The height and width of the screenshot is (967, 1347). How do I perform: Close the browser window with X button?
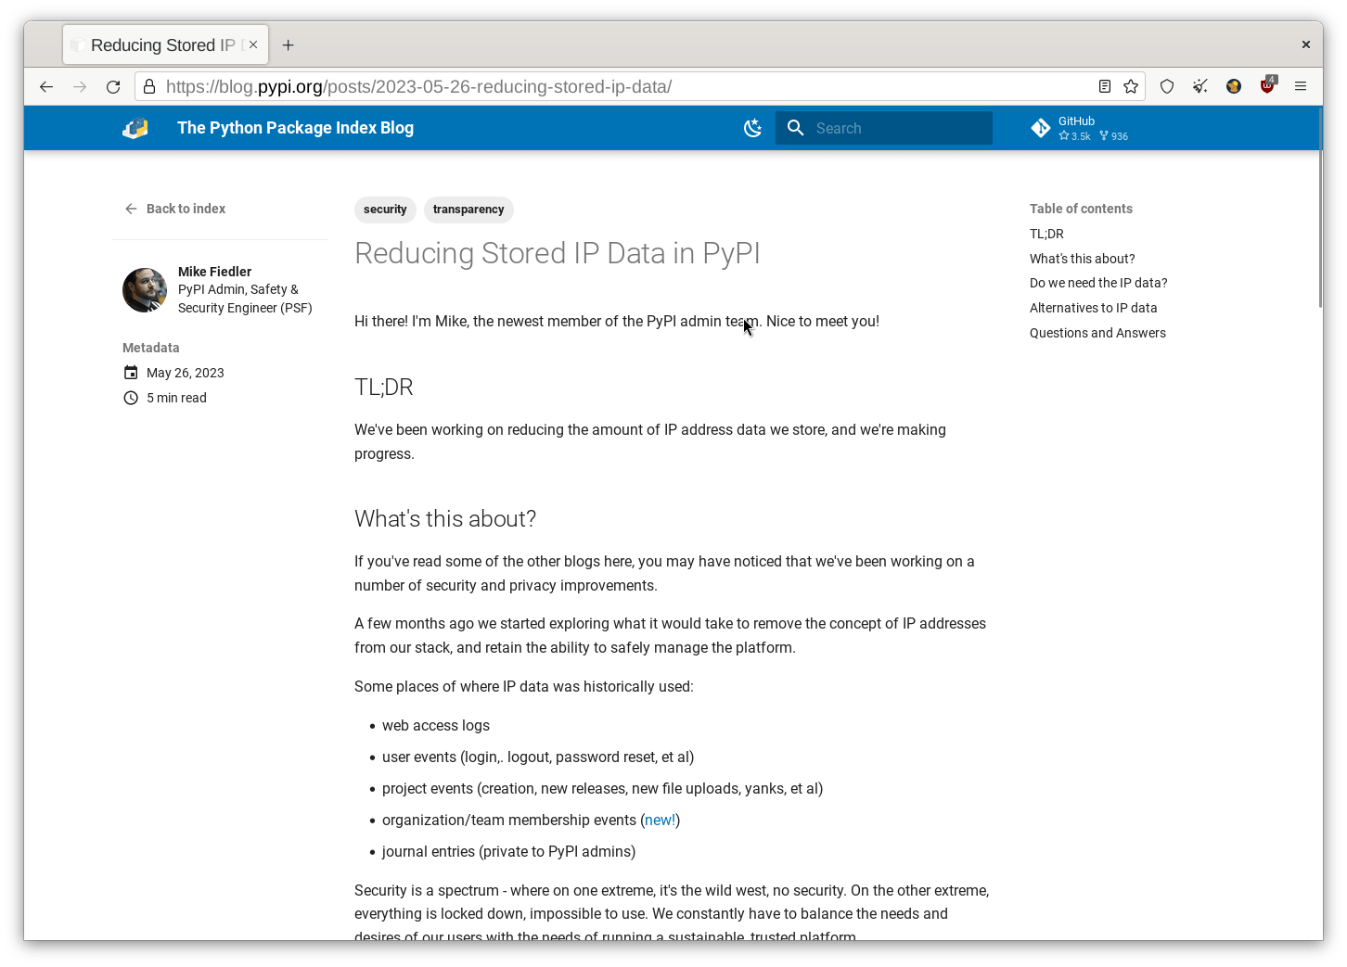(1305, 45)
